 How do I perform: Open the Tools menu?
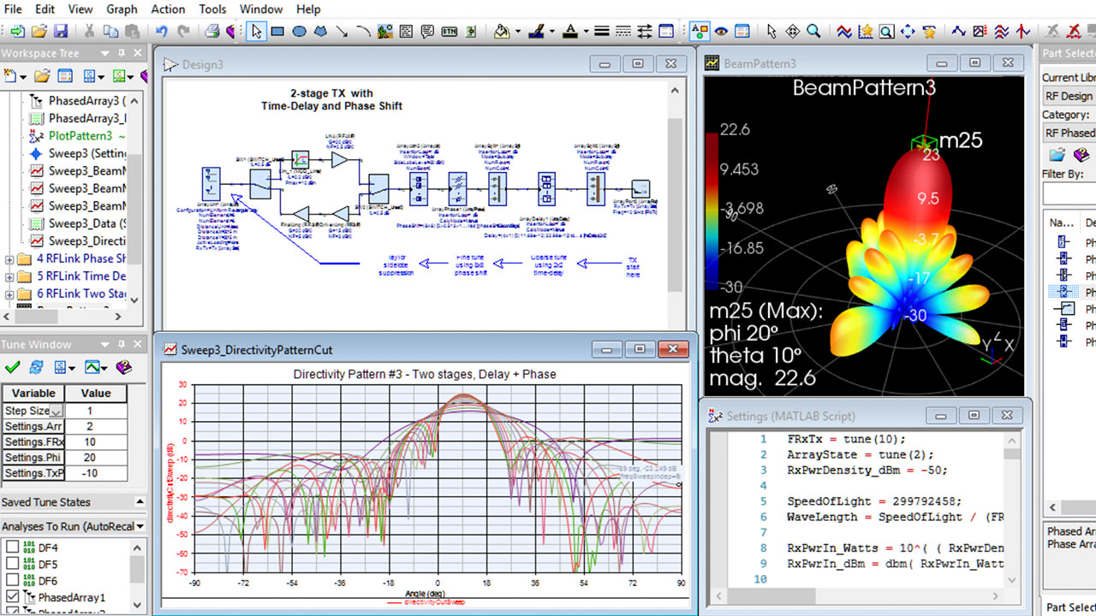(x=212, y=9)
